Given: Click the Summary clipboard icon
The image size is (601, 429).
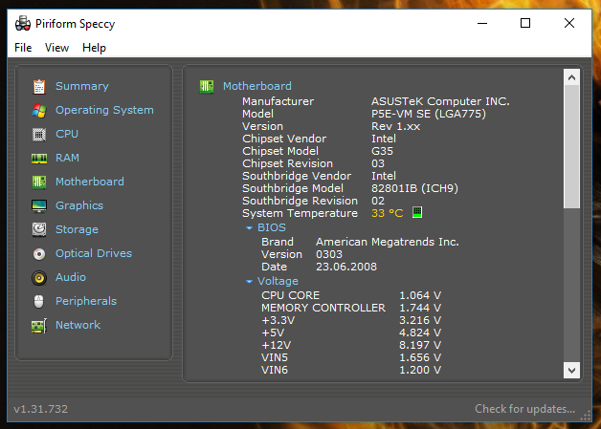Looking at the screenshot, I should coord(39,87).
